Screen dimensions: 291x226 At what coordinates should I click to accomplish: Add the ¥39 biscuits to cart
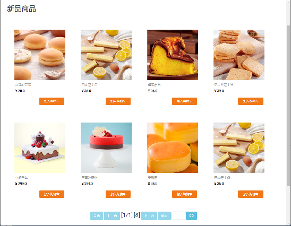coord(251,101)
